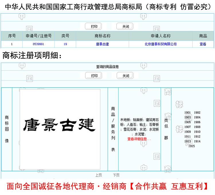
Task: Click the 商品 column header
Action: click(203, 36)
